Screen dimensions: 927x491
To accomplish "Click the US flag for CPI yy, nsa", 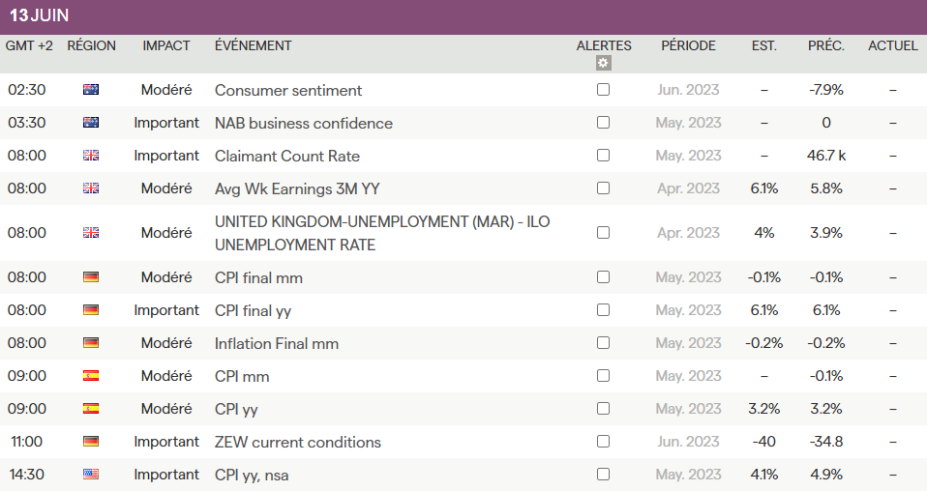I will 91,475.
